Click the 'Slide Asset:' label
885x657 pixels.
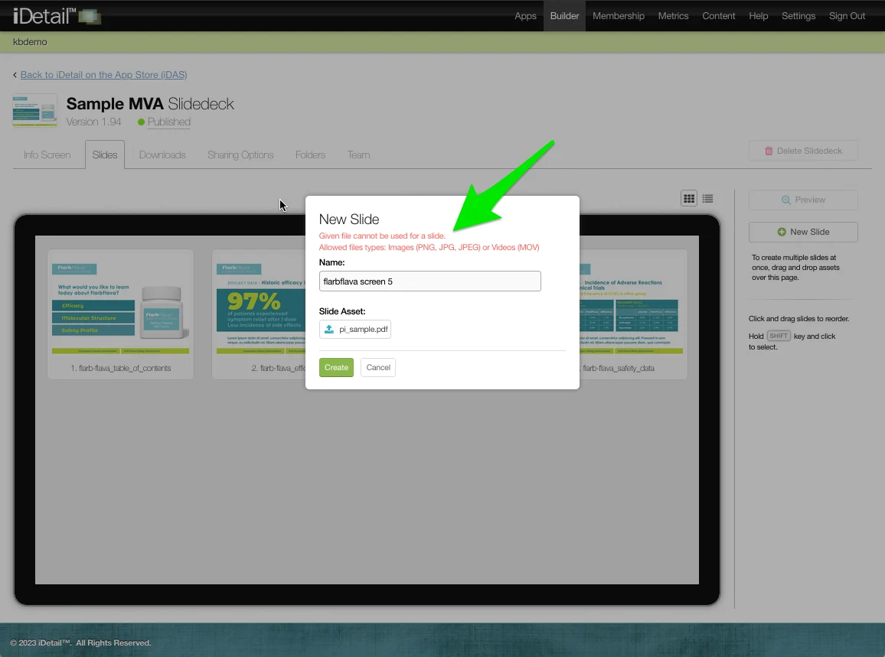coord(342,311)
